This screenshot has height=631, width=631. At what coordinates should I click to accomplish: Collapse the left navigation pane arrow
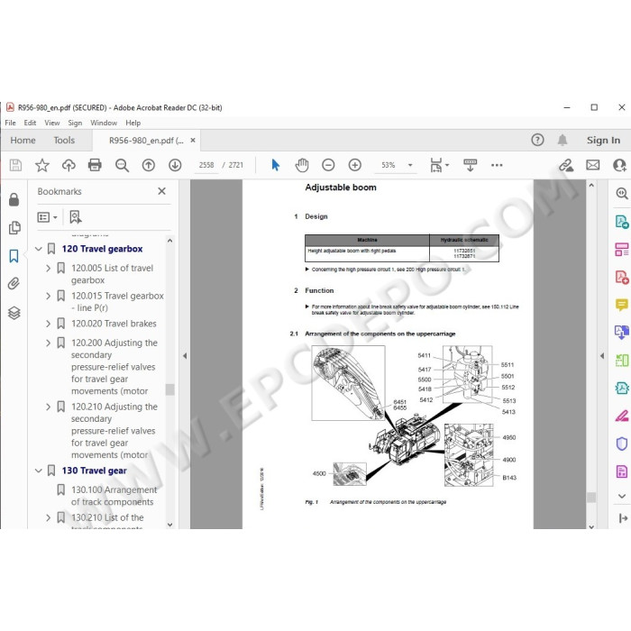185,356
